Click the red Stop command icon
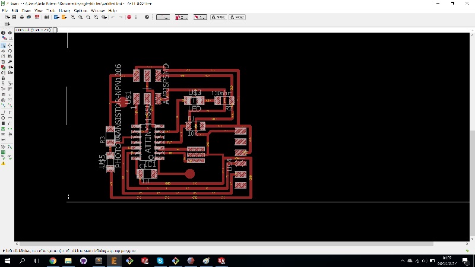The width and height of the screenshot is (475, 267). point(129,17)
